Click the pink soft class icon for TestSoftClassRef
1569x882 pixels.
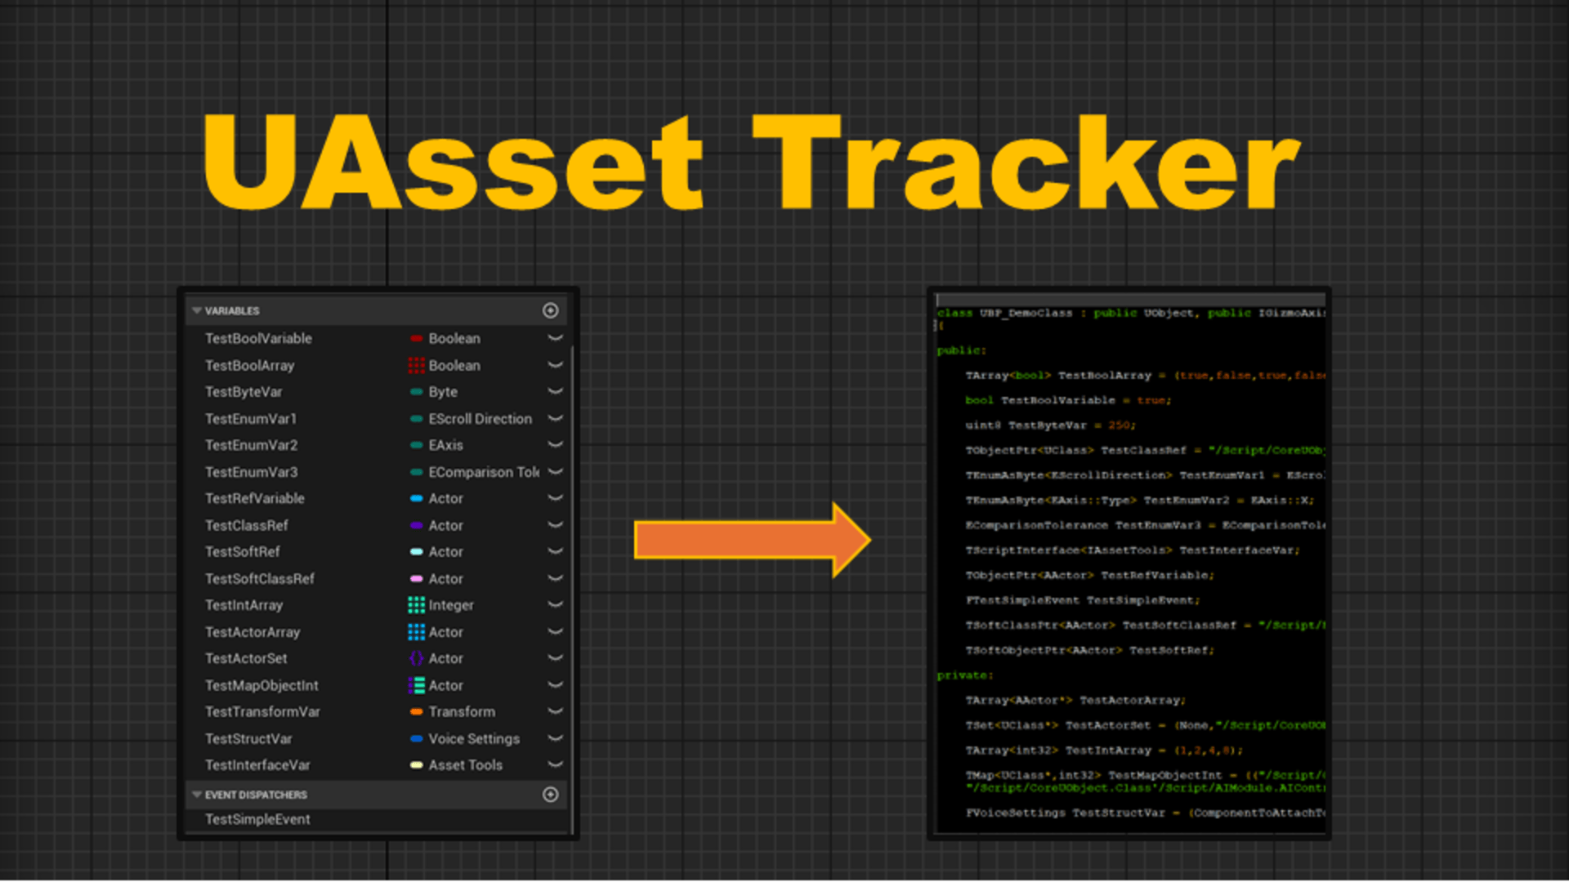point(416,578)
